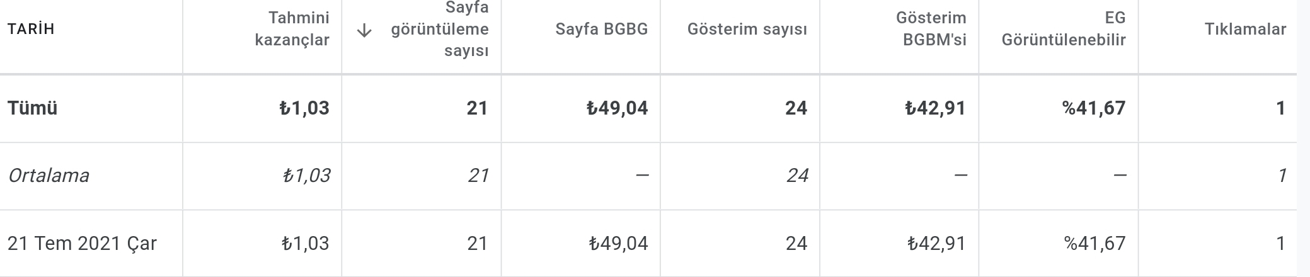Click clicks value 1 in Tümü row
The height and width of the screenshot is (277, 1310).
coord(1280,108)
